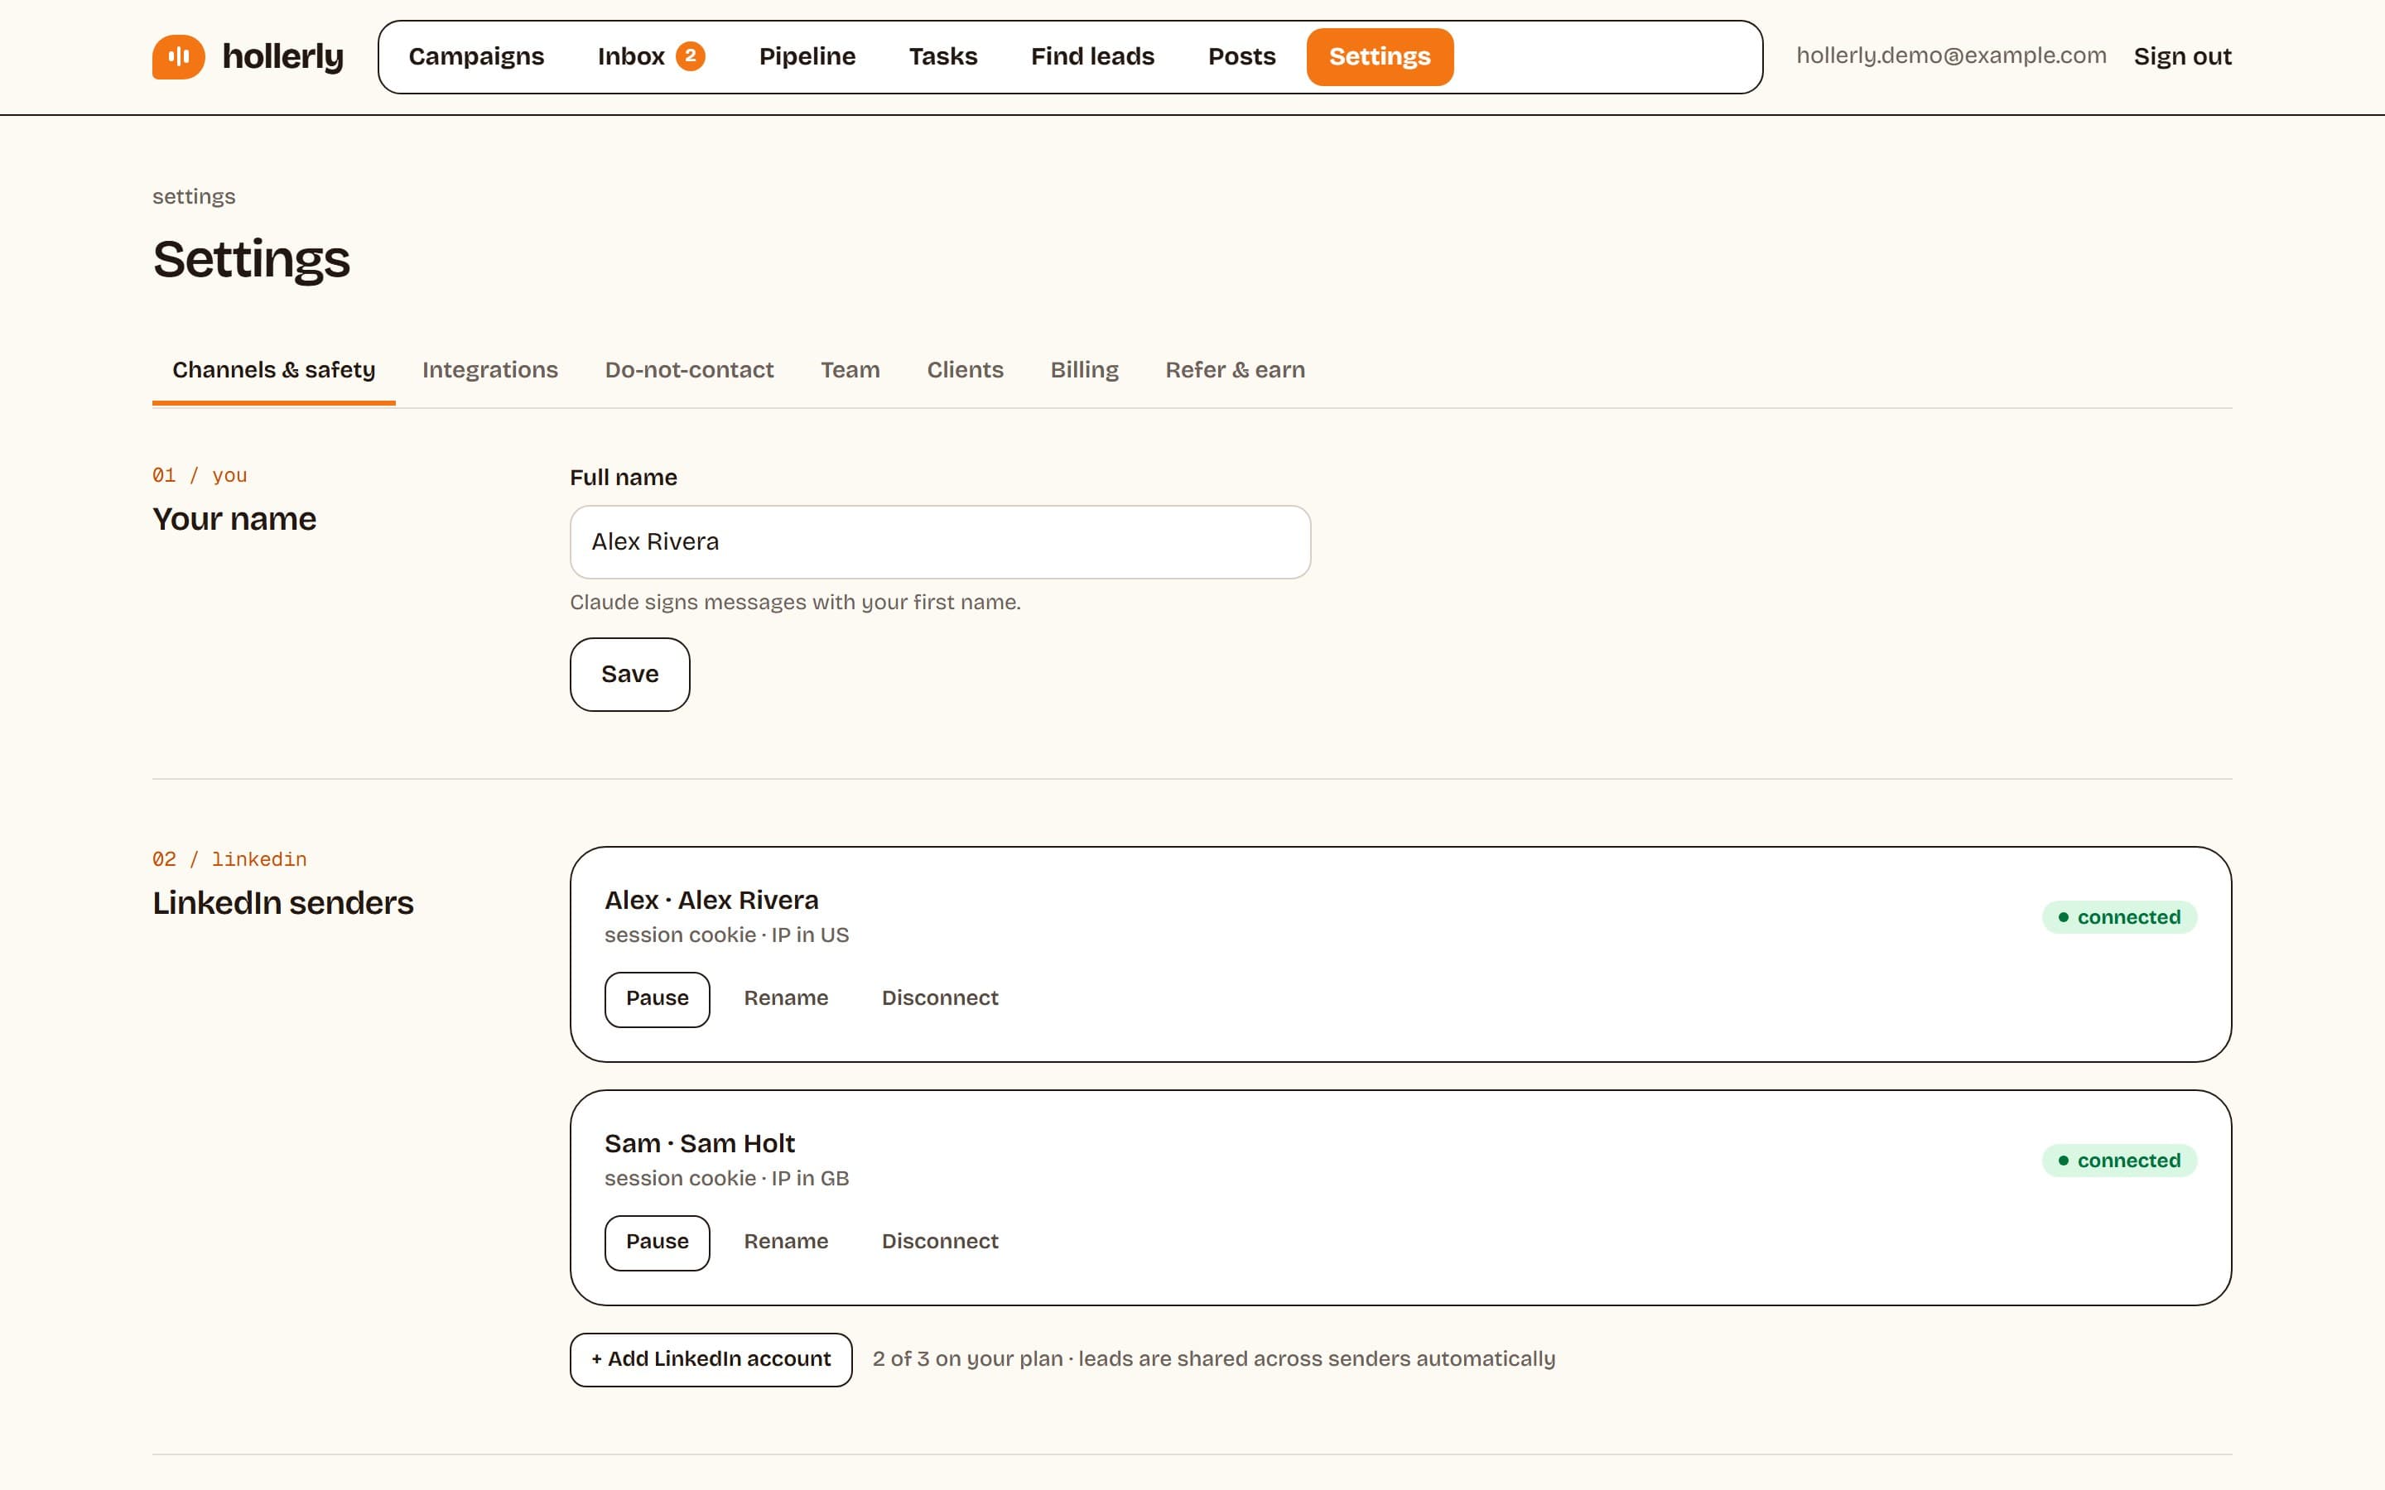Viewport: 2385px width, 1490px height.
Task: Add a new LinkedIn account
Action: (711, 1359)
